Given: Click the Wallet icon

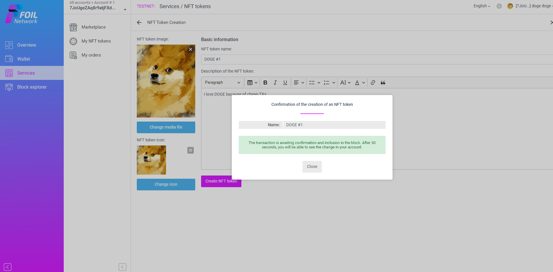Looking at the screenshot, I should (9, 59).
